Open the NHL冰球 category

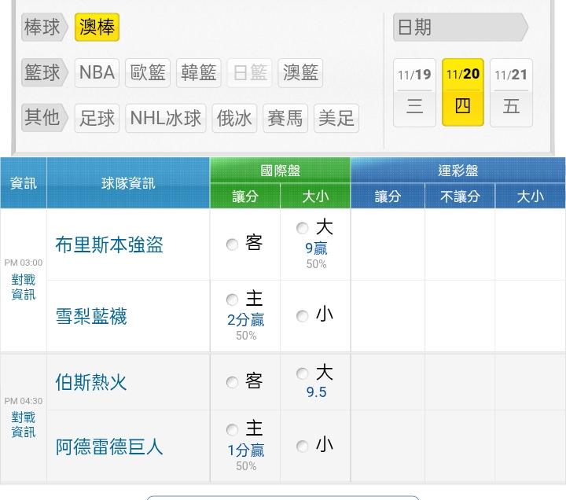tap(165, 118)
